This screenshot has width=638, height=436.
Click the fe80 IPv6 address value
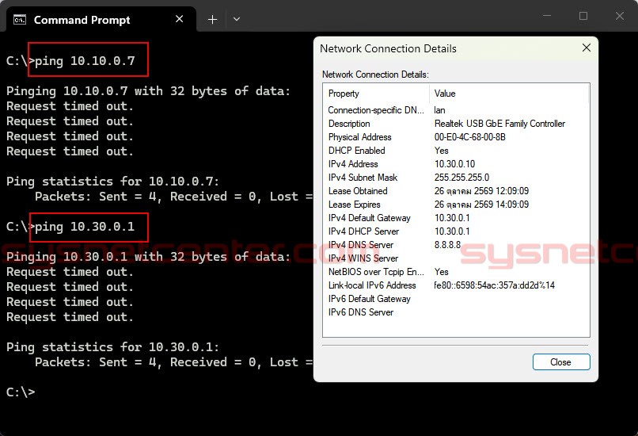coord(494,285)
